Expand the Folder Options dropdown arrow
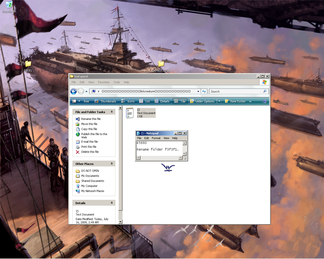The height and width of the screenshot is (259, 324). coord(219,101)
